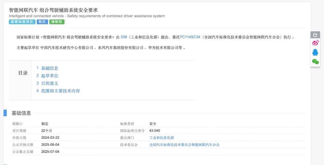The width and height of the screenshot is (324, 165).
Task: Jump to 2 起草单位 section
Action: (x=47, y=76)
